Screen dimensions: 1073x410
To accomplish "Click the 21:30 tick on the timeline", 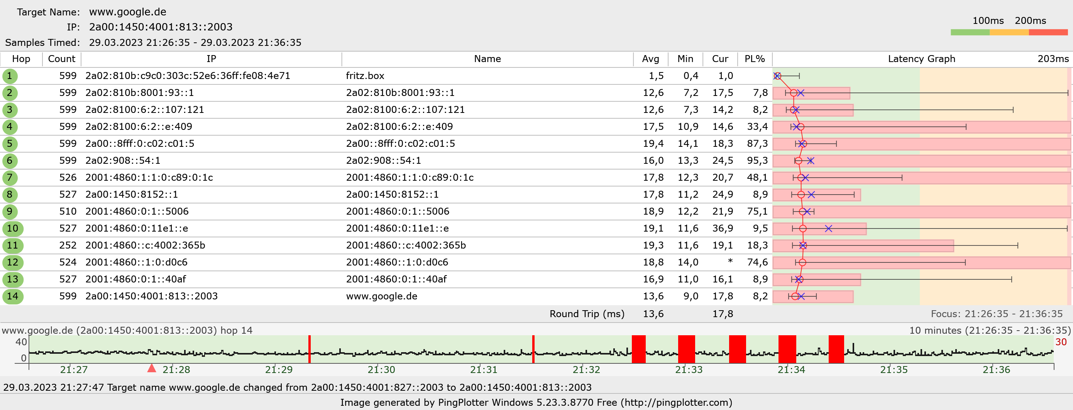I will click(381, 370).
